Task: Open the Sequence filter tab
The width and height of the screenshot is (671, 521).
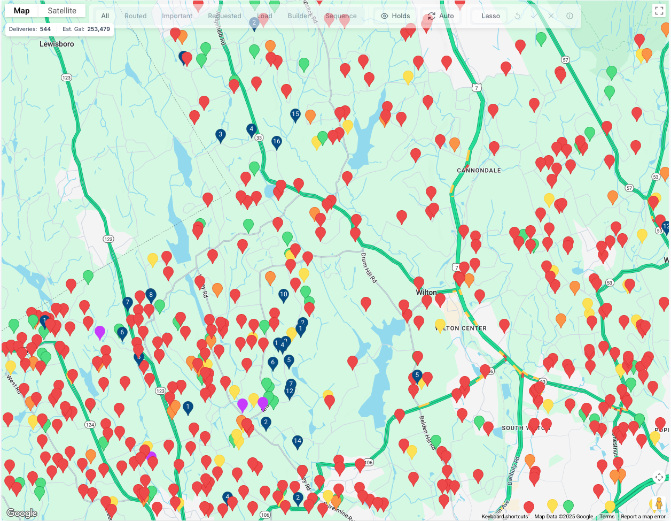Action: [341, 16]
